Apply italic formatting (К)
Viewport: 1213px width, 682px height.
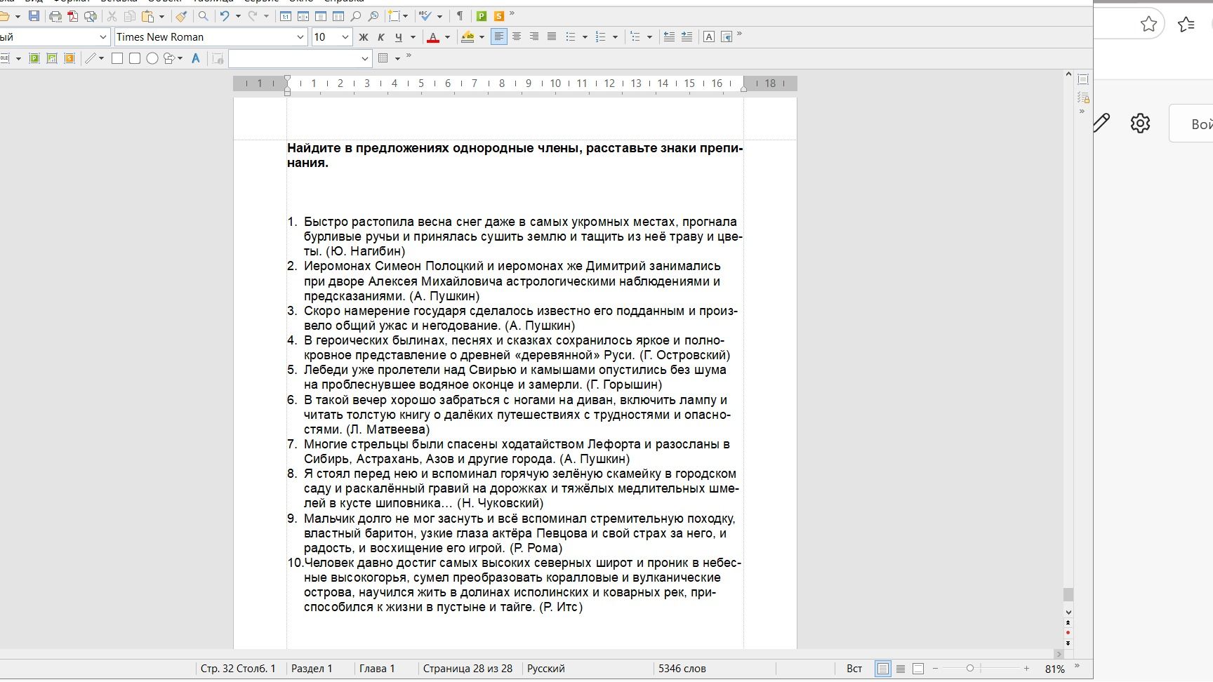[381, 37]
